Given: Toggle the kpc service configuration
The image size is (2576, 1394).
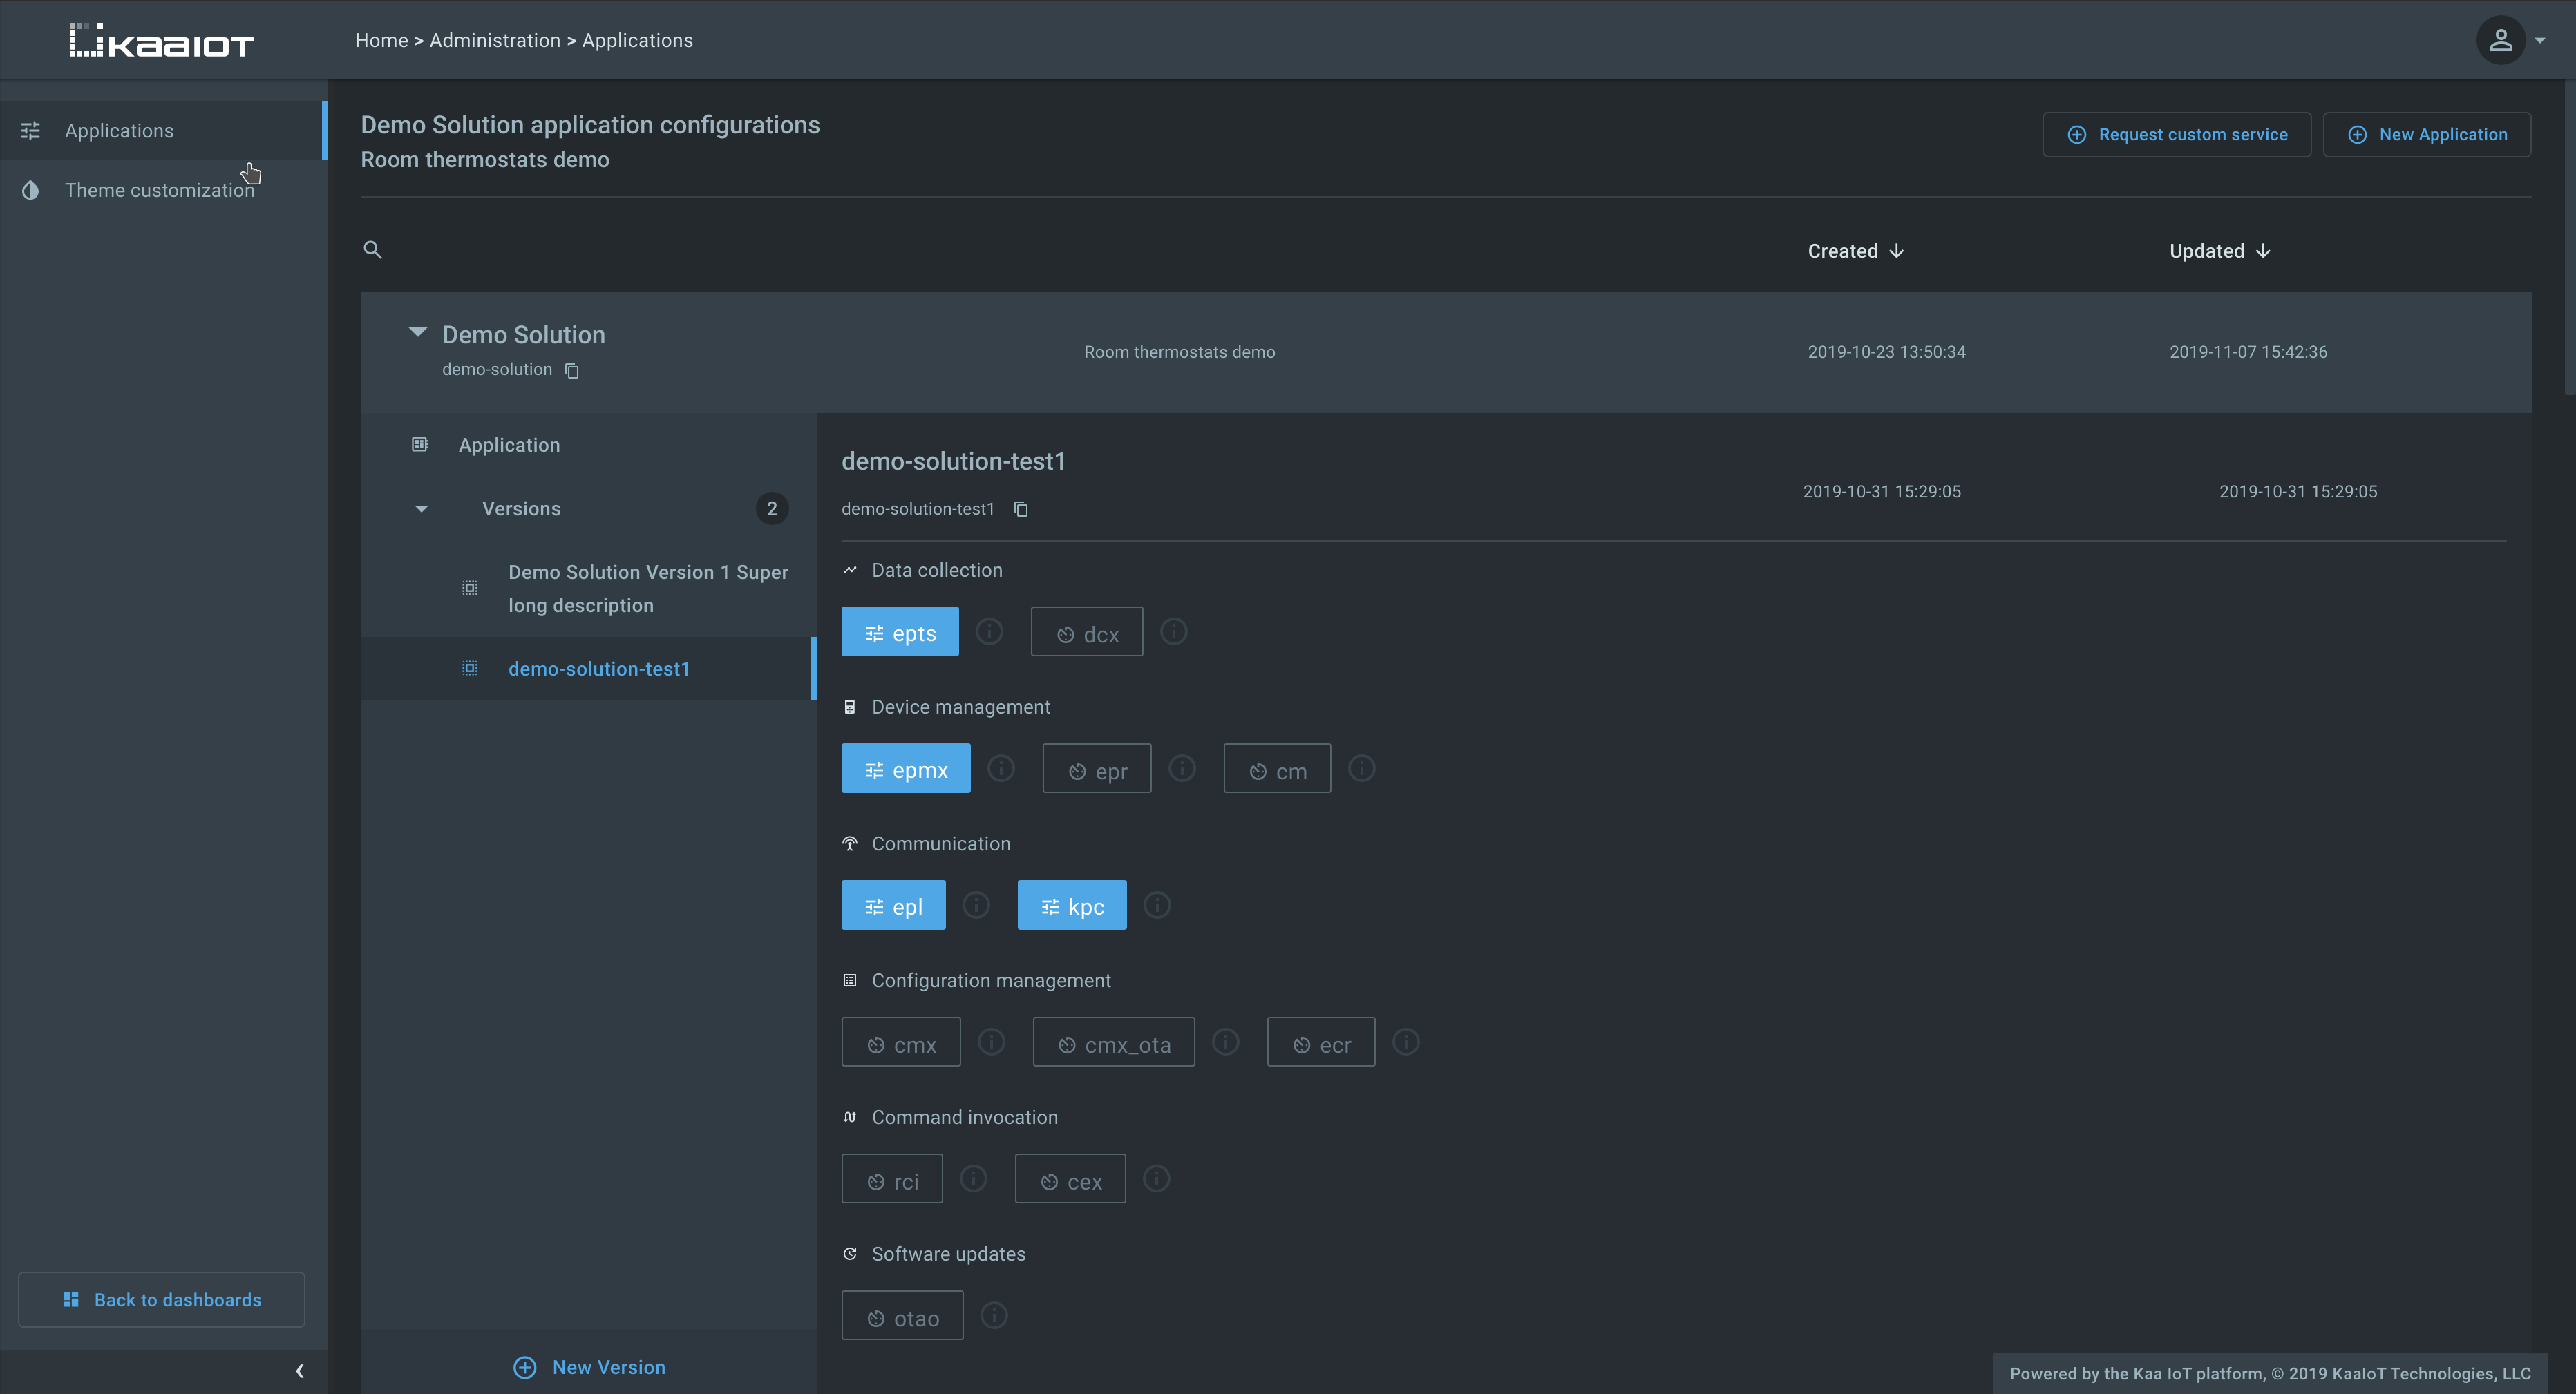Looking at the screenshot, I should click(x=1072, y=905).
